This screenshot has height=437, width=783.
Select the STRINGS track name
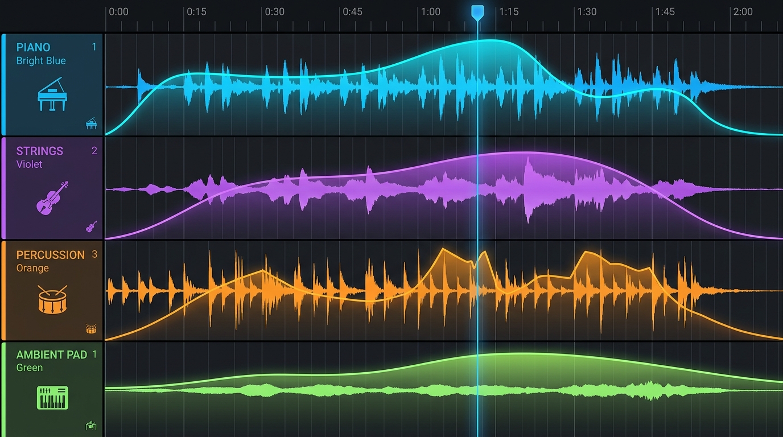[39, 151]
